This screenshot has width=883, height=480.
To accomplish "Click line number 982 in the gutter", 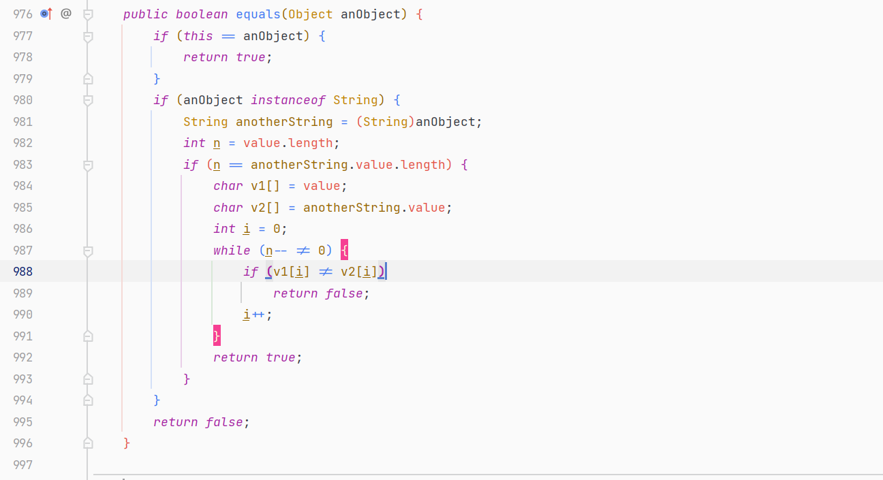I will (22, 143).
